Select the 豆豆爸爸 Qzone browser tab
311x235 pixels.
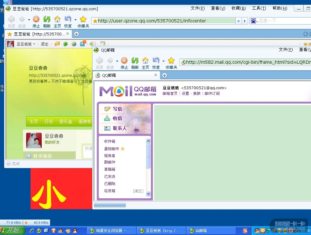pyautogui.click(x=38, y=34)
